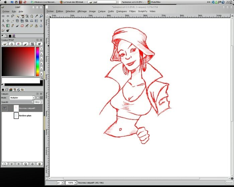Viewport: 234px width, 187px height.
Task: Select the Blur/Sharpen droplet tool
Action: pyautogui.click(x=41, y=26)
